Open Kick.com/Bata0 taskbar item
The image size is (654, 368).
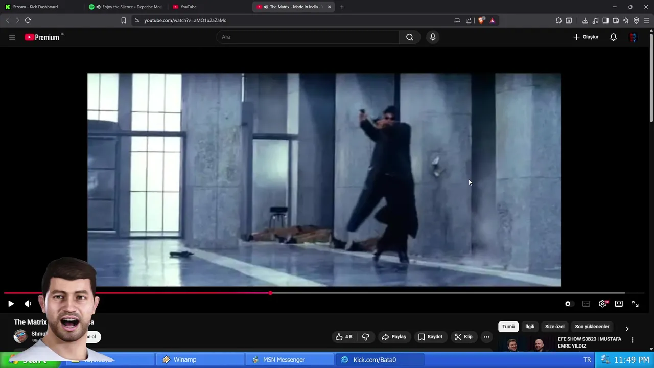[380, 360]
